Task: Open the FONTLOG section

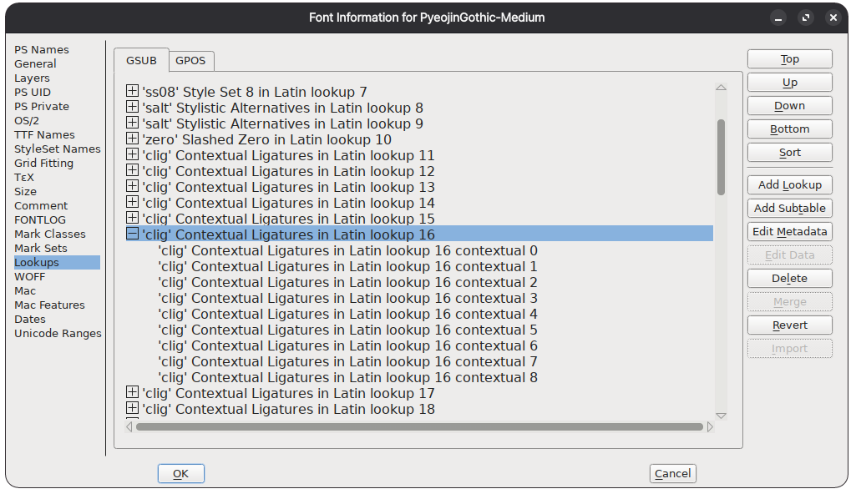Action: (x=40, y=219)
